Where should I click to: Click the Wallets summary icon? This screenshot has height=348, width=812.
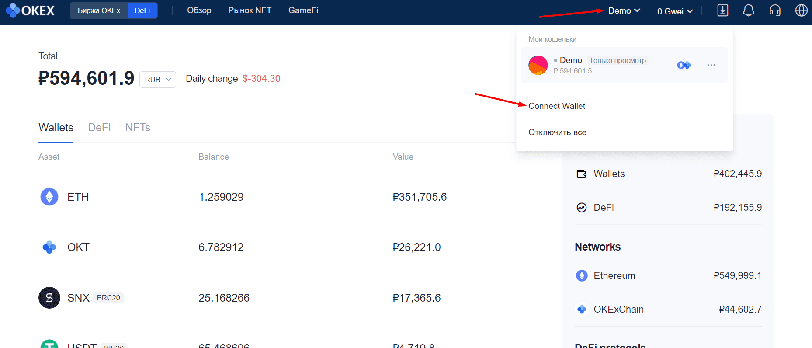tap(582, 174)
